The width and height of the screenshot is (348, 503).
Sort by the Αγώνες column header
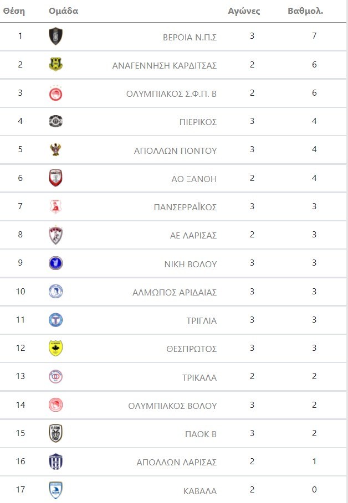pos(244,11)
